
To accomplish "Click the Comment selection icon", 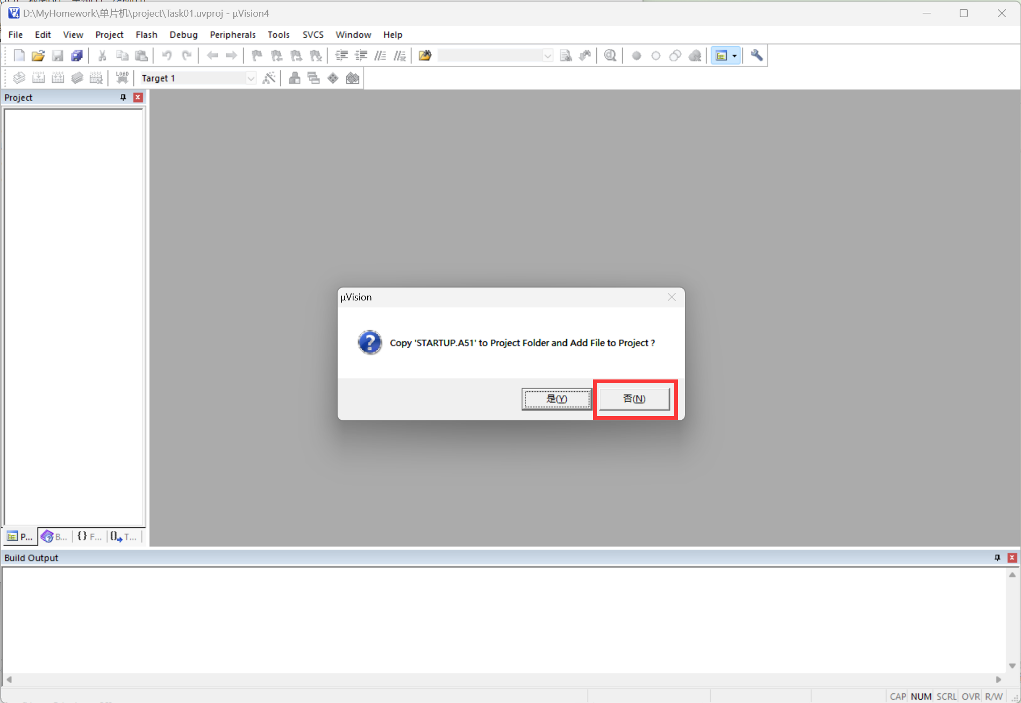I will 381,55.
